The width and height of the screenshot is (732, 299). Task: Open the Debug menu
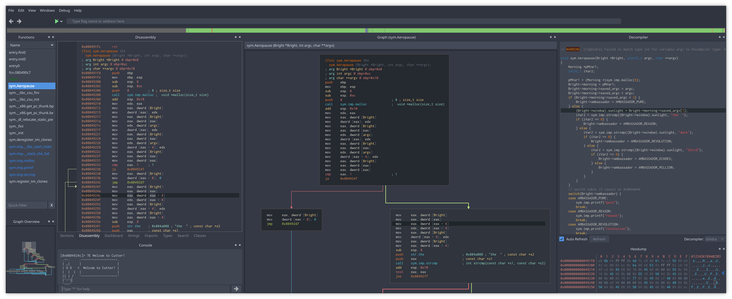(x=64, y=10)
